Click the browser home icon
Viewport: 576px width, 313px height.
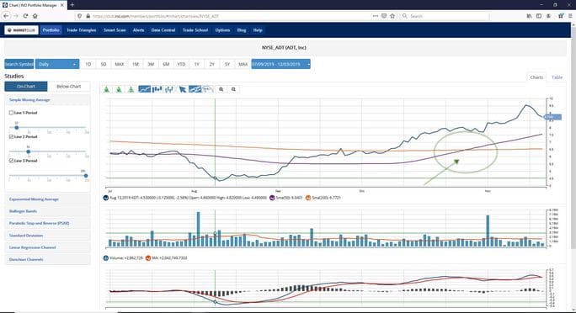tap(35, 16)
